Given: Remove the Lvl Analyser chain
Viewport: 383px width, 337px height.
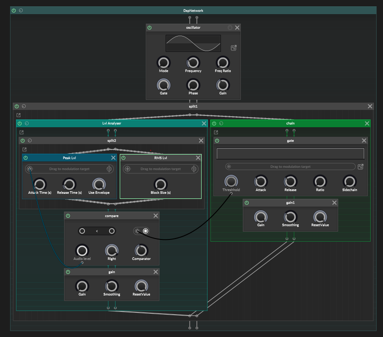Looking at the screenshot, I should [204, 123].
